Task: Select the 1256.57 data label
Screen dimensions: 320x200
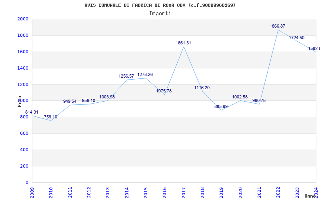Action: [126, 76]
